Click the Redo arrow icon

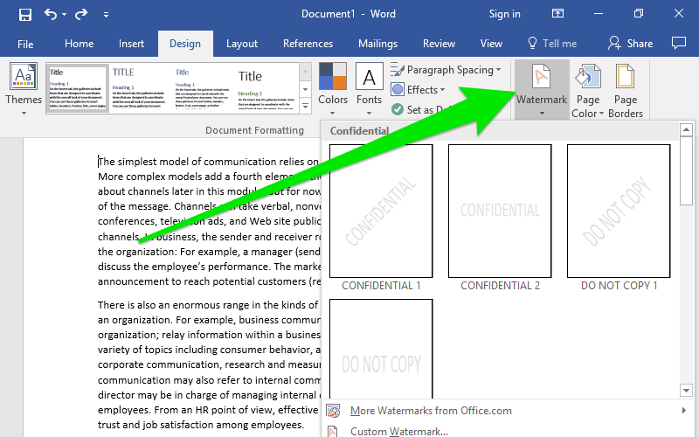(80, 14)
